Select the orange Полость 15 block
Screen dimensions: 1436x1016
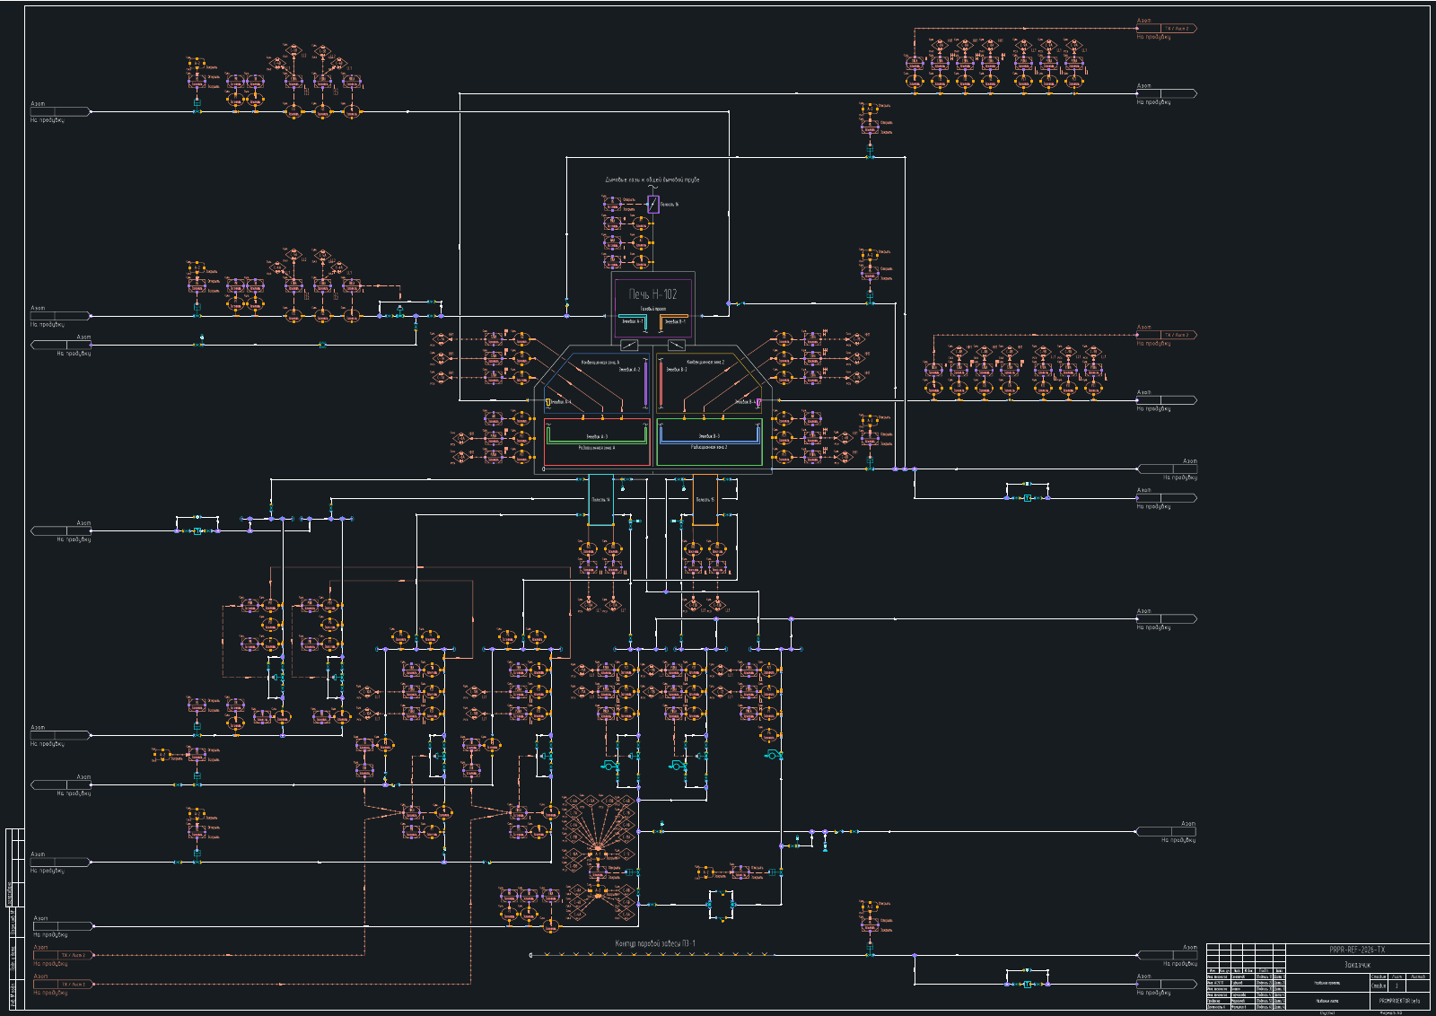pos(705,500)
